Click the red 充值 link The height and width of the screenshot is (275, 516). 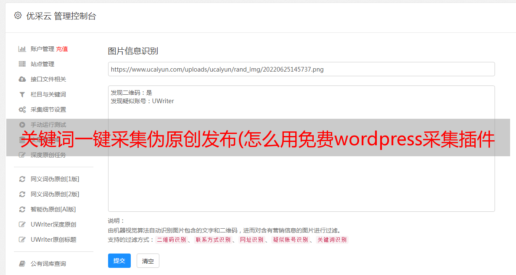tap(62, 49)
